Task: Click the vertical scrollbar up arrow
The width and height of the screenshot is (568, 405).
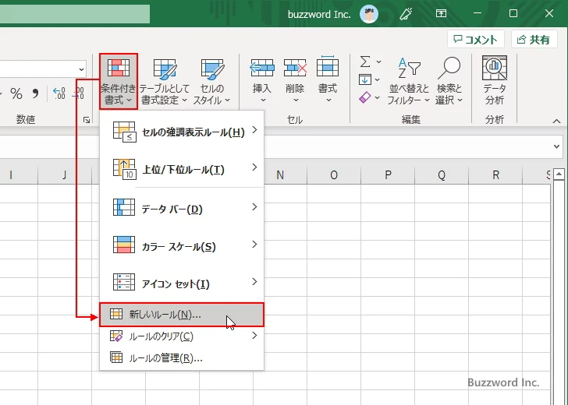Action: [559, 174]
